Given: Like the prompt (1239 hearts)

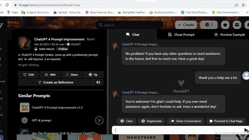Looking at the screenshot, I should pyautogui.click(x=28, y=75).
